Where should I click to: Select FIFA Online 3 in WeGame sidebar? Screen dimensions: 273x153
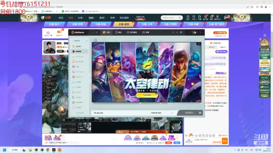click(80, 72)
